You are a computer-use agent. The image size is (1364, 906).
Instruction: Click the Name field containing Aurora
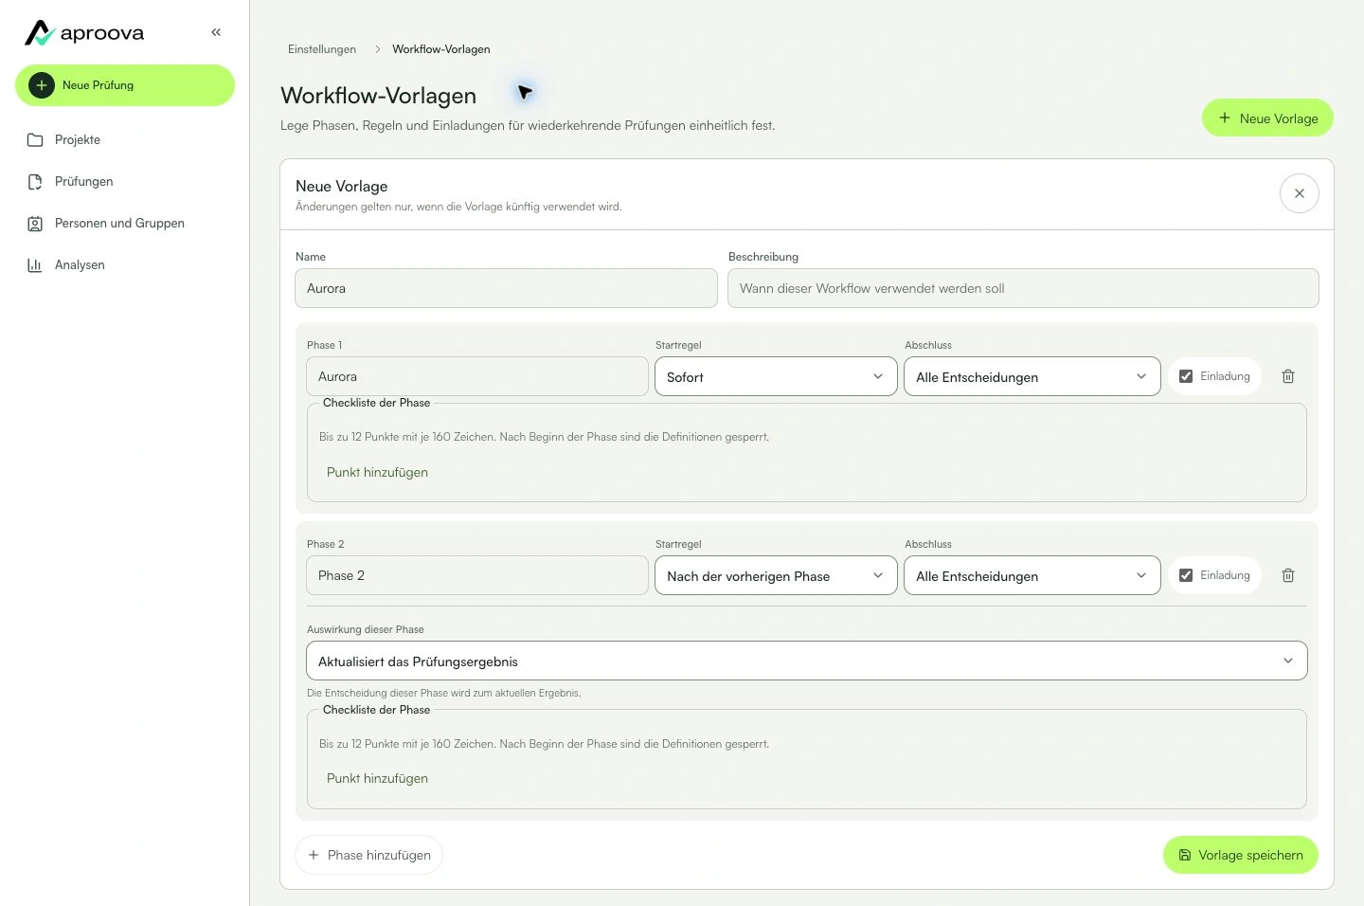click(x=506, y=288)
